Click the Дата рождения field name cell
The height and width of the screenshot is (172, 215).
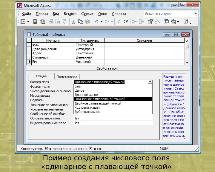coord(53,49)
